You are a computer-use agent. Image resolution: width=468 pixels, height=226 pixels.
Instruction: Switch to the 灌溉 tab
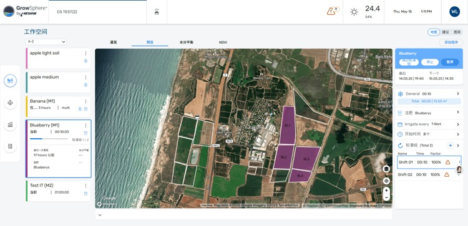113,42
